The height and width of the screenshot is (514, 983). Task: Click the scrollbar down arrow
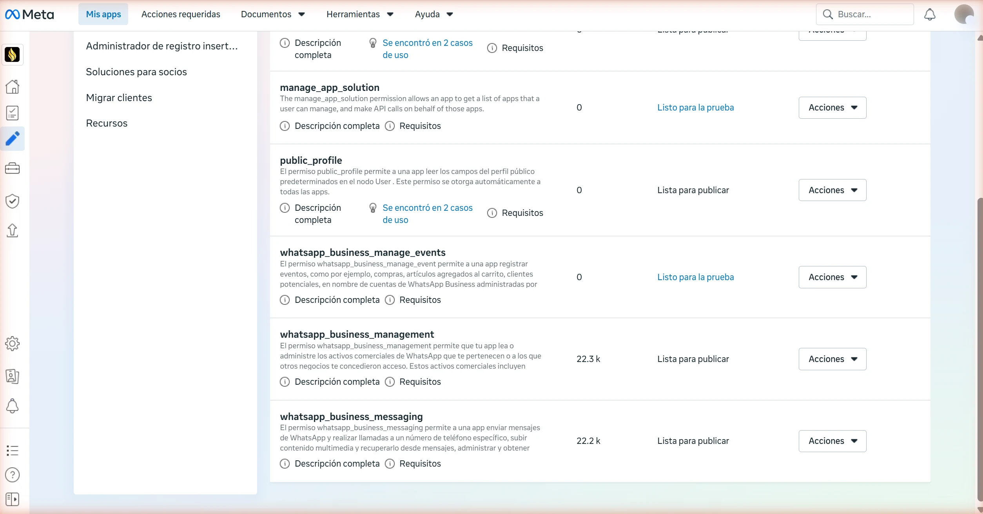[980, 510]
